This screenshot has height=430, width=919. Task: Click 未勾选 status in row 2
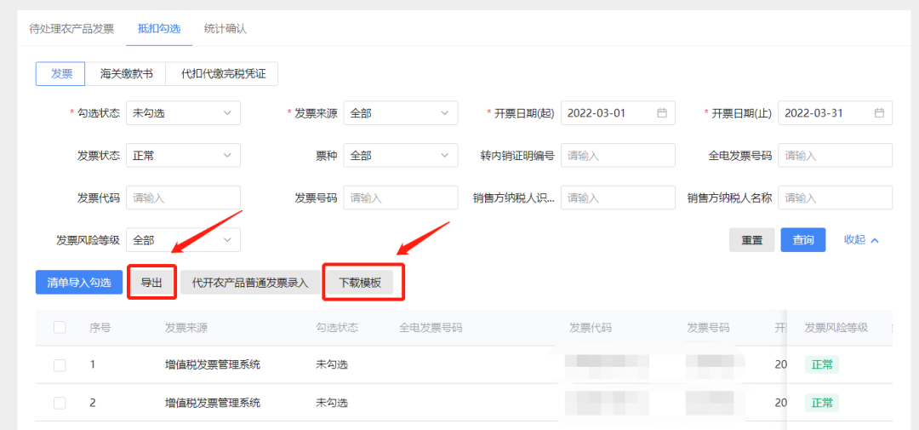pos(332,403)
